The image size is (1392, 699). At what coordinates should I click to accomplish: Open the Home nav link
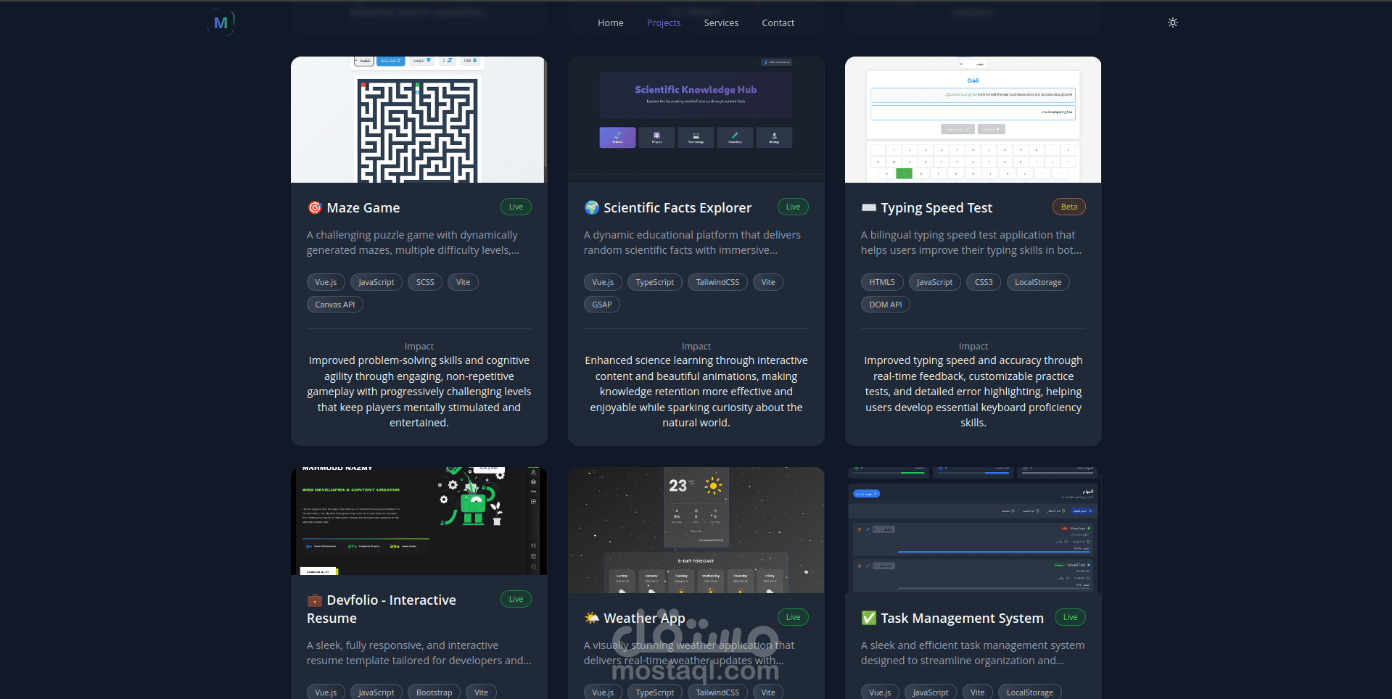tap(610, 23)
